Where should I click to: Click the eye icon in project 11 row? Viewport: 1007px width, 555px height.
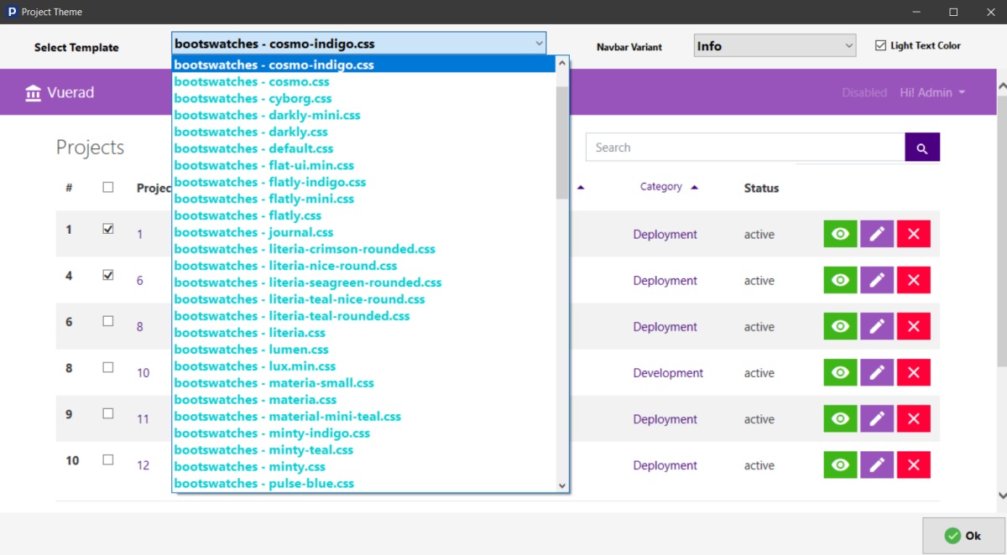coord(841,418)
